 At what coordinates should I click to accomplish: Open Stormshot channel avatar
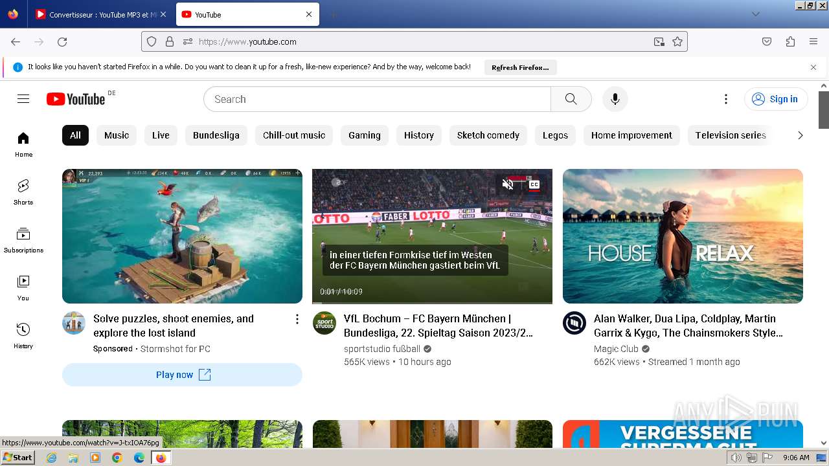coord(74,323)
